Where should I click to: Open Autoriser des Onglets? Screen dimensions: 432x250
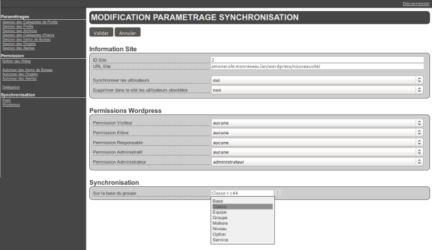[20, 74]
